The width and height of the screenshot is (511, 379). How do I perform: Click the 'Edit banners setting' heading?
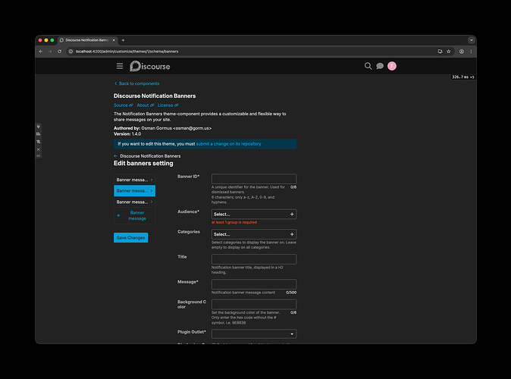click(143, 163)
